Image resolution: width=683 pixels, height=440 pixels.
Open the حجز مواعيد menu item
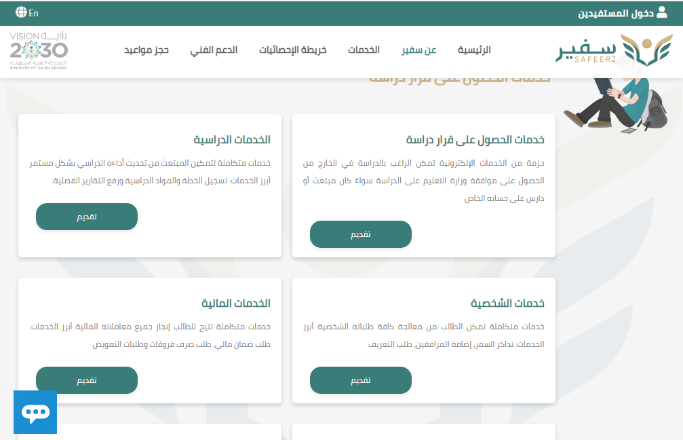click(x=147, y=50)
